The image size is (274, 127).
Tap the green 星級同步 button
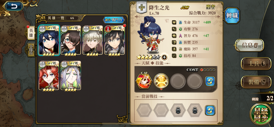[x=261, y=115]
